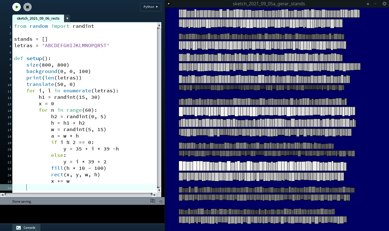This screenshot has height=231, width=389.
Task: Minimize the sketch output window
Action: coord(376,4)
